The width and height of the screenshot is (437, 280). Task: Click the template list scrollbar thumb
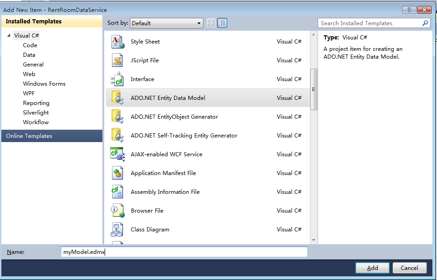coord(314,89)
